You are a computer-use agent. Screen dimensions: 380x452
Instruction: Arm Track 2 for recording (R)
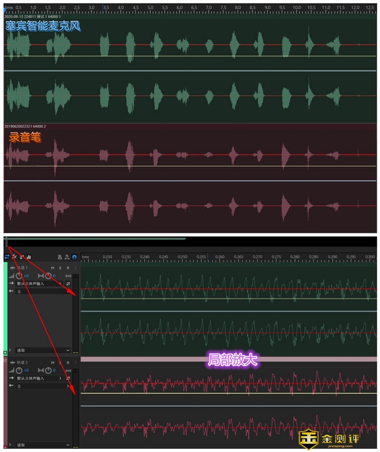[68, 362]
